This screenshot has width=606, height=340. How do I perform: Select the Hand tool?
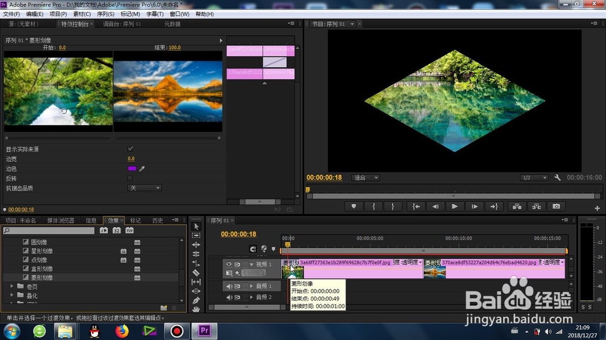(x=196, y=309)
